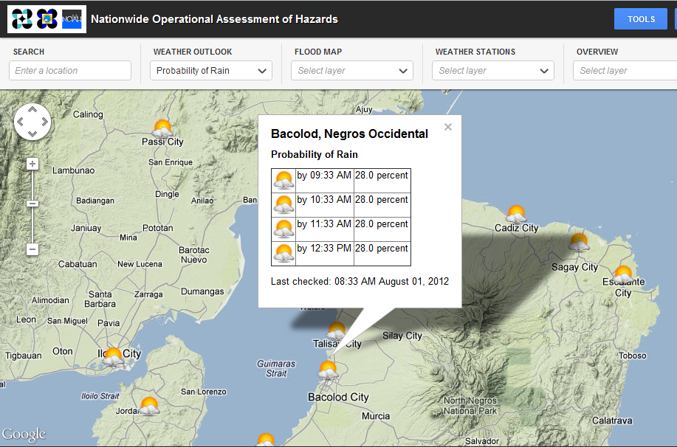Select the weather icon at Sagay City
The height and width of the screenshot is (447, 677).
click(x=578, y=243)
